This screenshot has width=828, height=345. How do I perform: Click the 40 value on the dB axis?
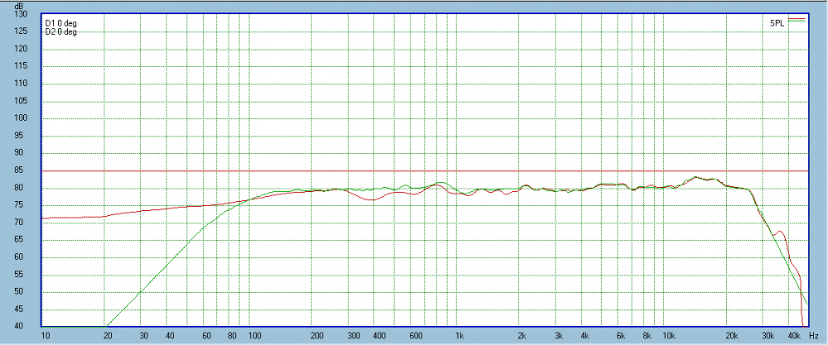[x=31, y=326]
